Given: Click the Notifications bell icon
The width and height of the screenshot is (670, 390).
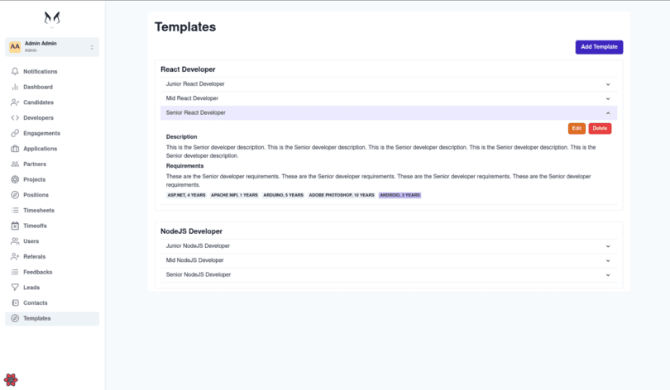Looking at the screenshot, I should [15, 72].
